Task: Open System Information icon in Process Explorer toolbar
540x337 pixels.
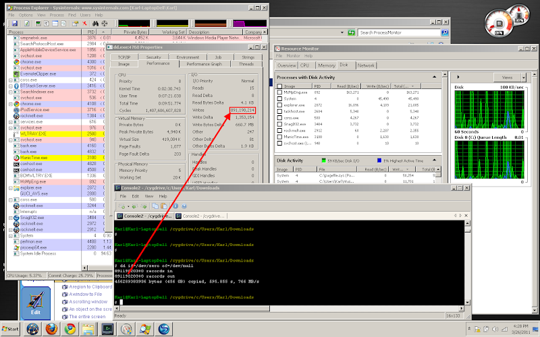Action: click(38, 24)
